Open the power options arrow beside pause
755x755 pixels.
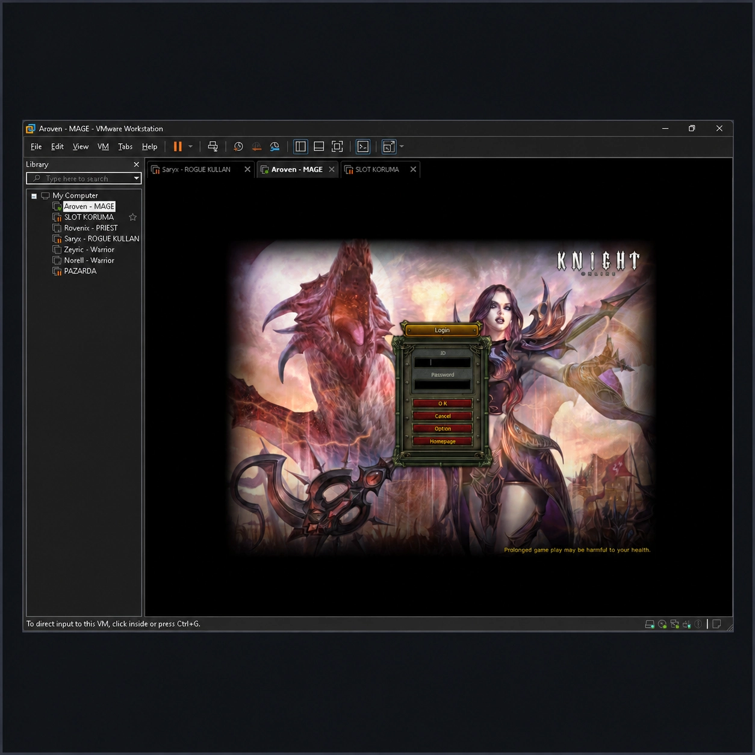pos(190,146)
